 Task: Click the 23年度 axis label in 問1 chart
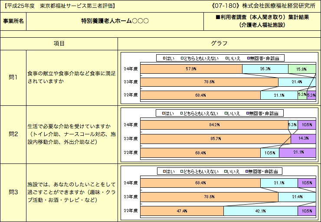tap(131, 82)
